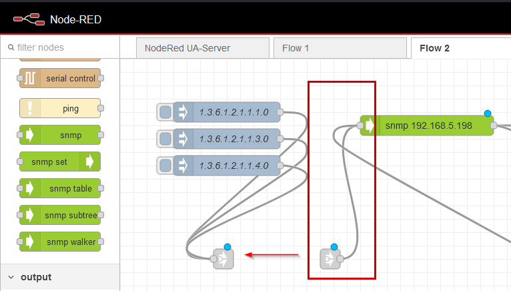The image size is (511, 291).
Task: Click output port of snmp 192.168.5.198 node
Action: 494,125
